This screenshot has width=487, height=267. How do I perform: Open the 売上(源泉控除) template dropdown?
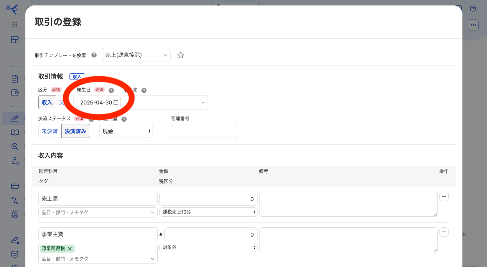(x=136, y=55)
